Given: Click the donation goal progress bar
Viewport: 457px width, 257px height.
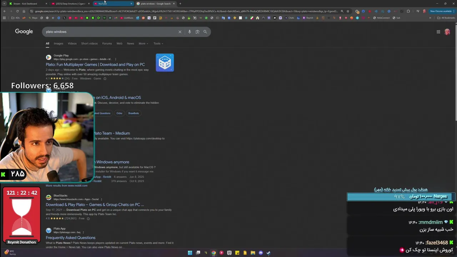Looking at the screenshot, I should click(x=401, y=197).
